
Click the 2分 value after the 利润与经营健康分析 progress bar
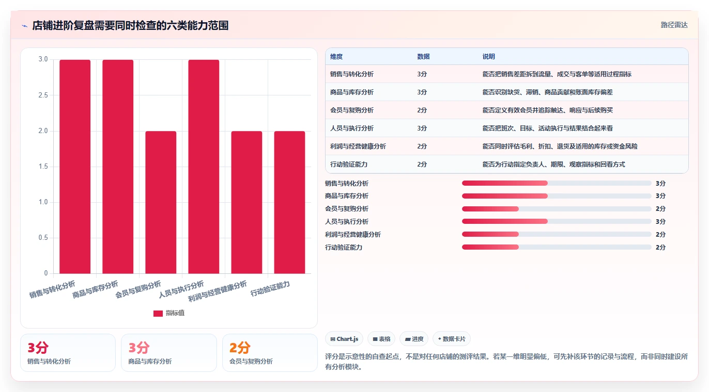point(660,234)
